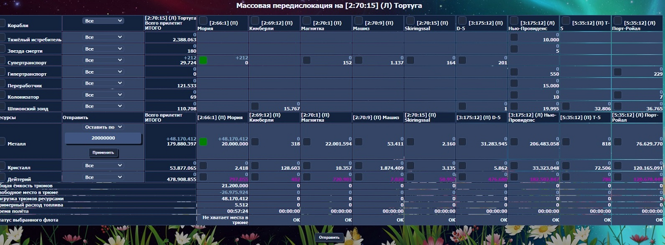Uncheck green Металл checkbox for Мория
Screen dimensions: 665x245
click(x=203, y=142)
